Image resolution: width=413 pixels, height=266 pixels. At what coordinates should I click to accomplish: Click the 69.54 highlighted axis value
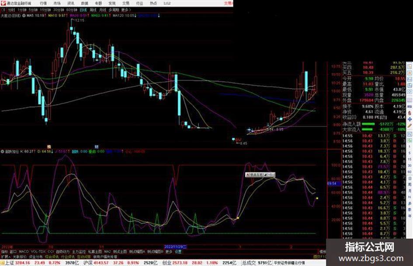tap(334, 183)
